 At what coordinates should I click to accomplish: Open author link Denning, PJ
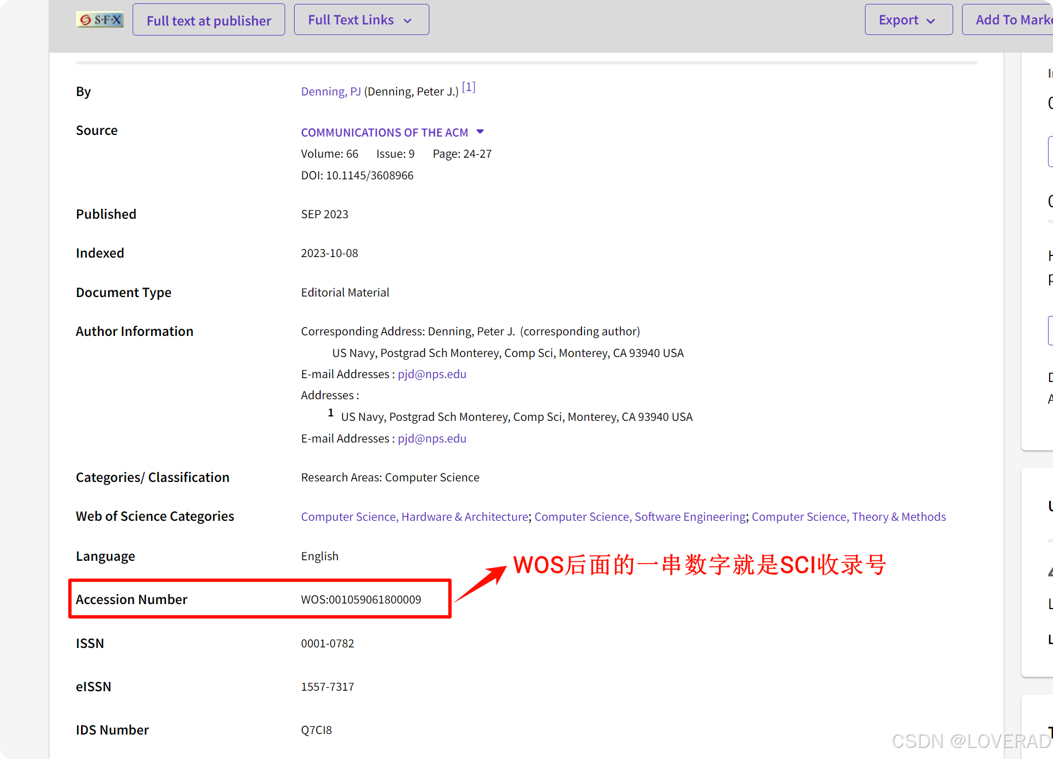tap(331, 92)
